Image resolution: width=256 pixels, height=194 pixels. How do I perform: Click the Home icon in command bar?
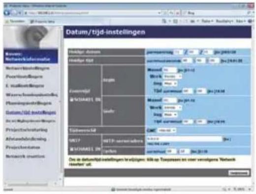click(x=164, y=21)
